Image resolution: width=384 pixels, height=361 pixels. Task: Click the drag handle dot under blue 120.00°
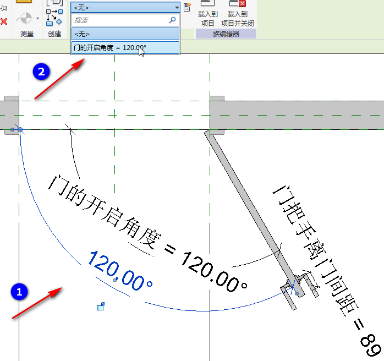[x=114, y=280]
